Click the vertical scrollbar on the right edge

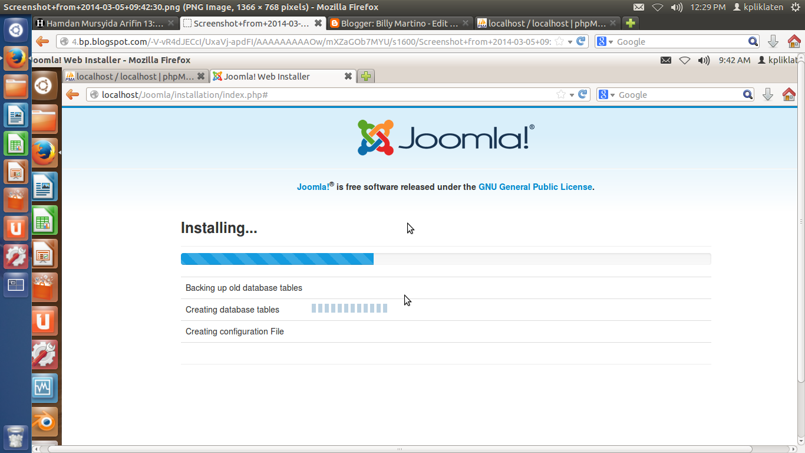(801, 221)
